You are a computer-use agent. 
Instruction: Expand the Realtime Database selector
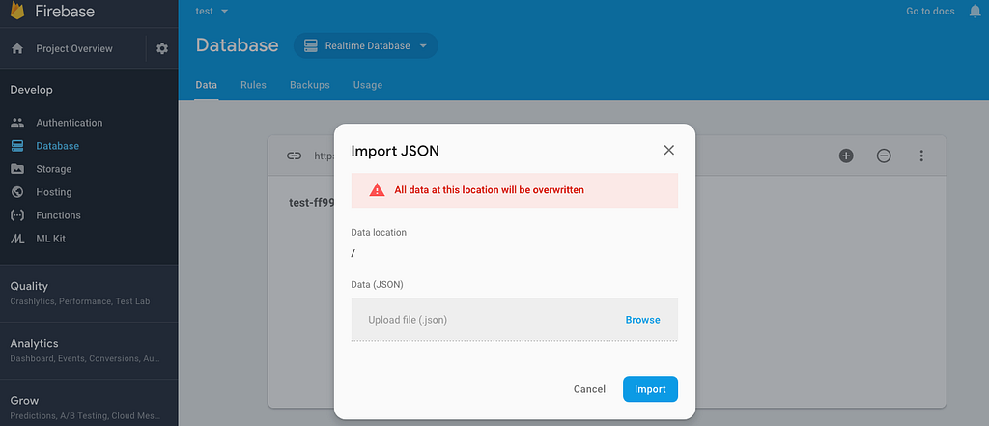tap(366, 45)
